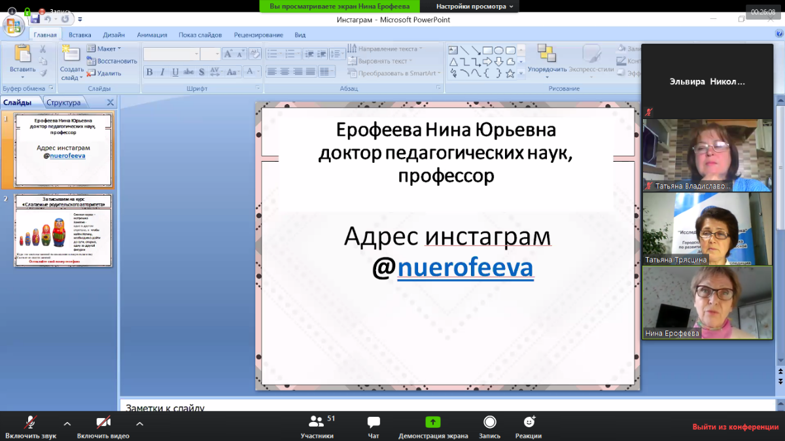785x441 pixels.
Task: Open the @nuerofeeva hyperlink on the slide
Action: [x=465, y=268]
